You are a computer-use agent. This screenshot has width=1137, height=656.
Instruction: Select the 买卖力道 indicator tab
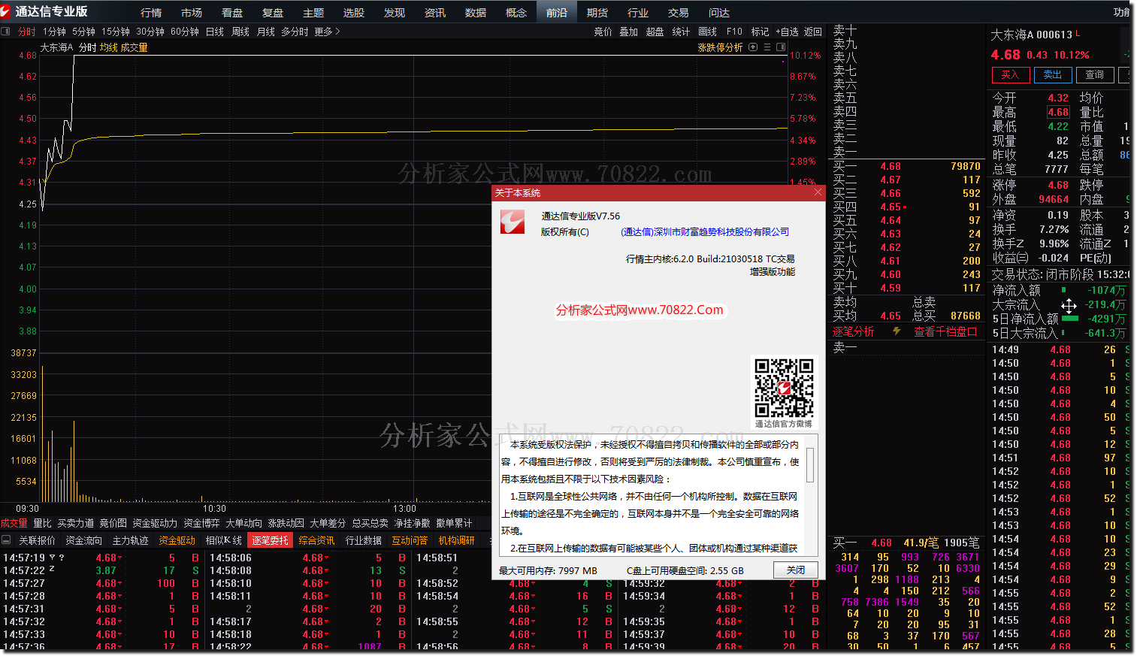[76, 523]
